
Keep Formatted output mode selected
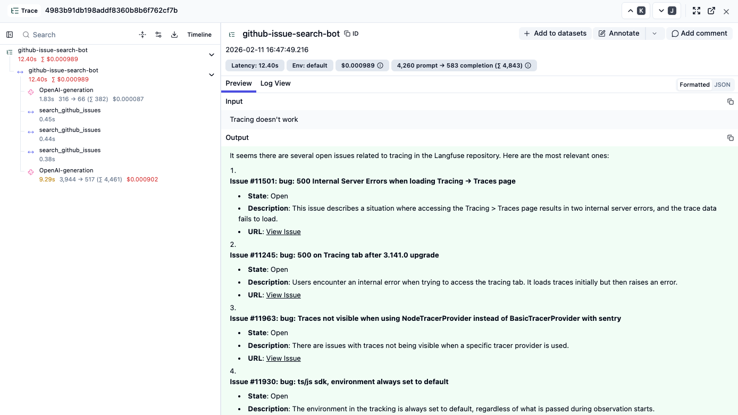[x=694, y=84]
